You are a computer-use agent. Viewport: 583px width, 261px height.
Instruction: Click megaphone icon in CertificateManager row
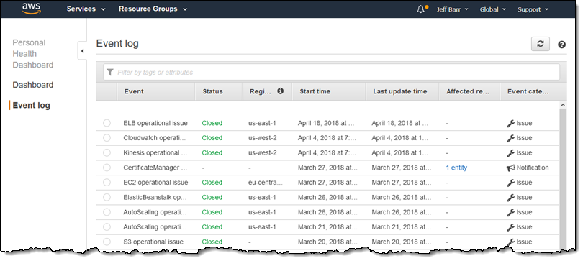[510, 168]
